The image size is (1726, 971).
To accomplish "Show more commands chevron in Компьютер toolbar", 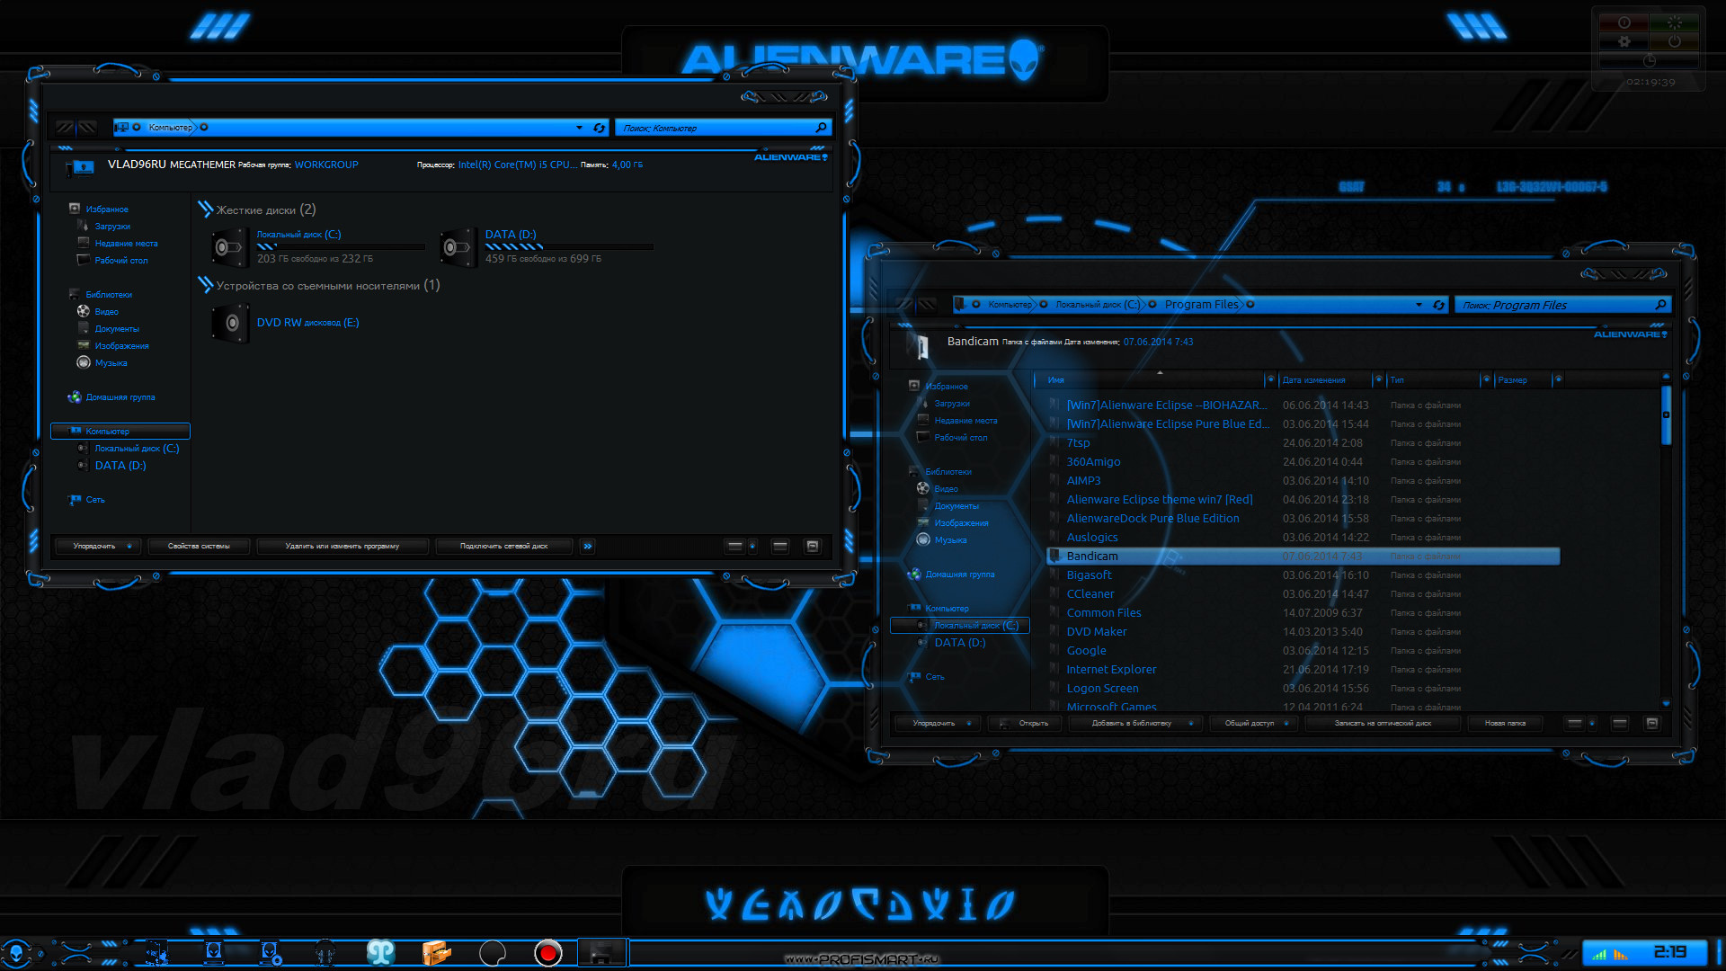I will click(x=587, y=546).
